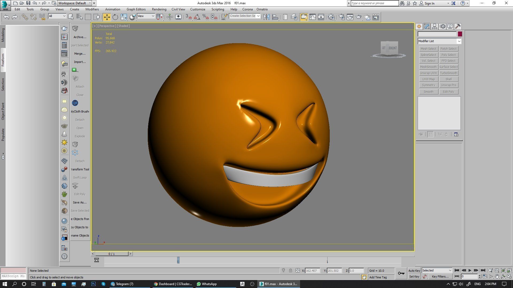Toggle Angle Snap
The image size is (513, 288).
tap(197, 17)
